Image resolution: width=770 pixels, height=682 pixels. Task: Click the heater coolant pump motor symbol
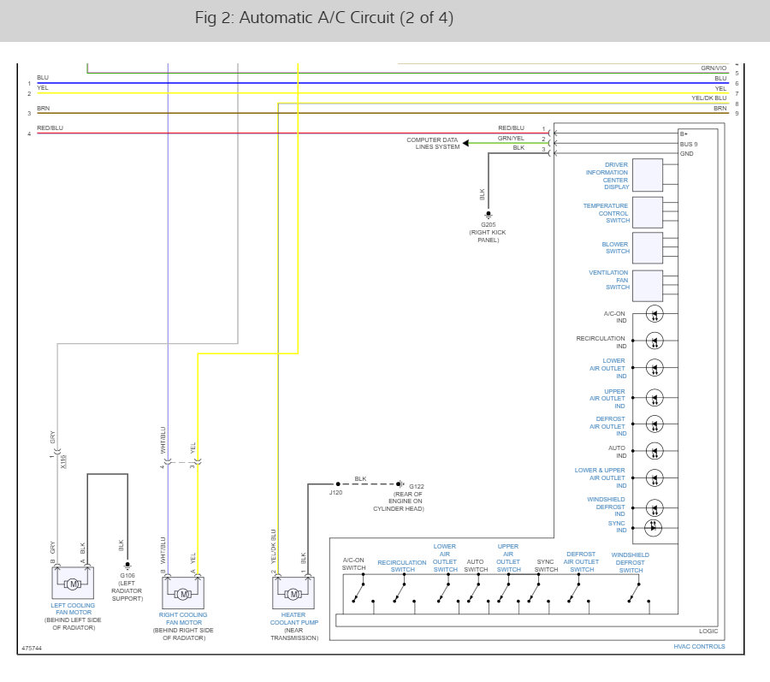pos(293,593)
